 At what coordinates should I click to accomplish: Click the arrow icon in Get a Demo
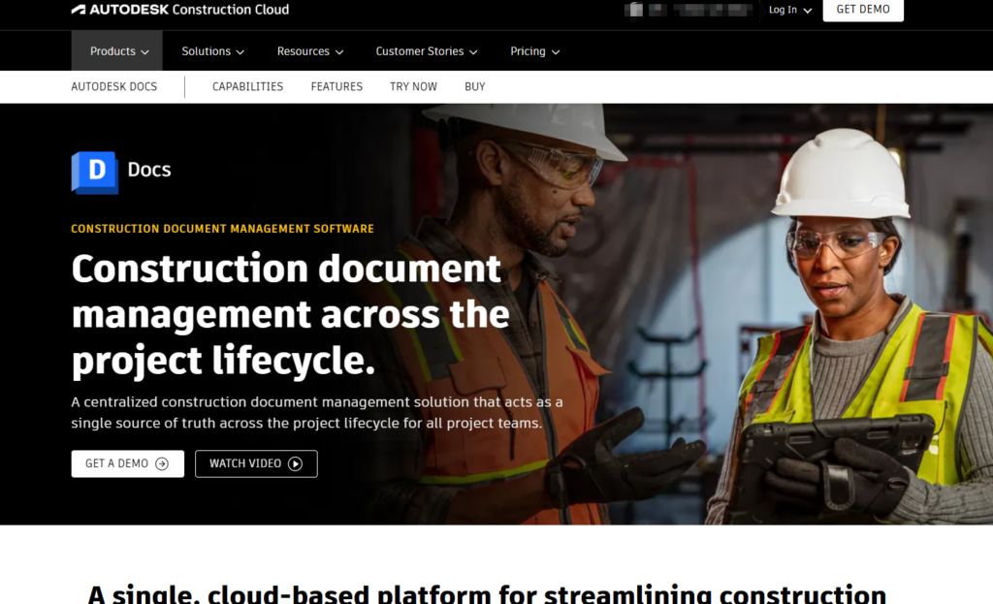(x=162, y=464)
